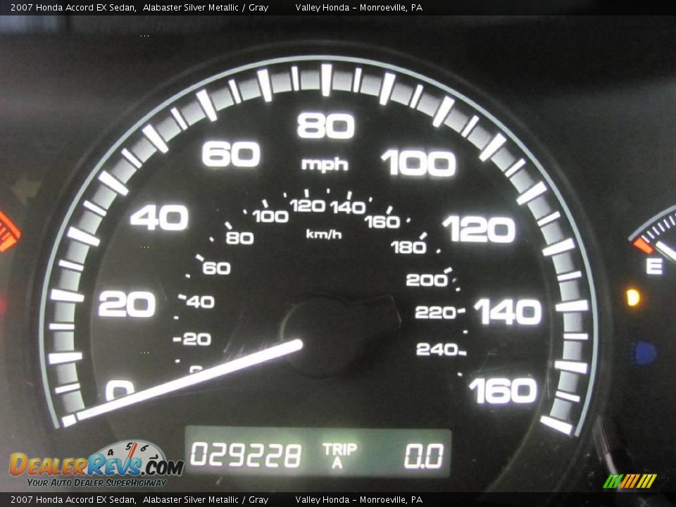Image resolution: width=676 pixels, height=507 pixels.
Task: Select the 80 mph numeral
Action: pyautogui.click(x=326, y=125)
